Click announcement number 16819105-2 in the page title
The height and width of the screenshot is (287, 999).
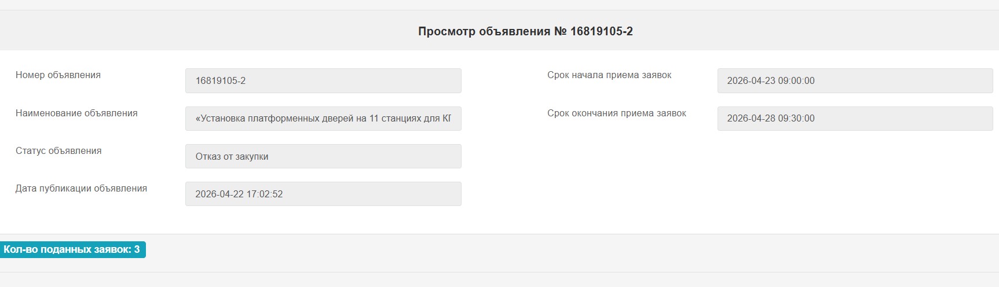tap(601, 31)
